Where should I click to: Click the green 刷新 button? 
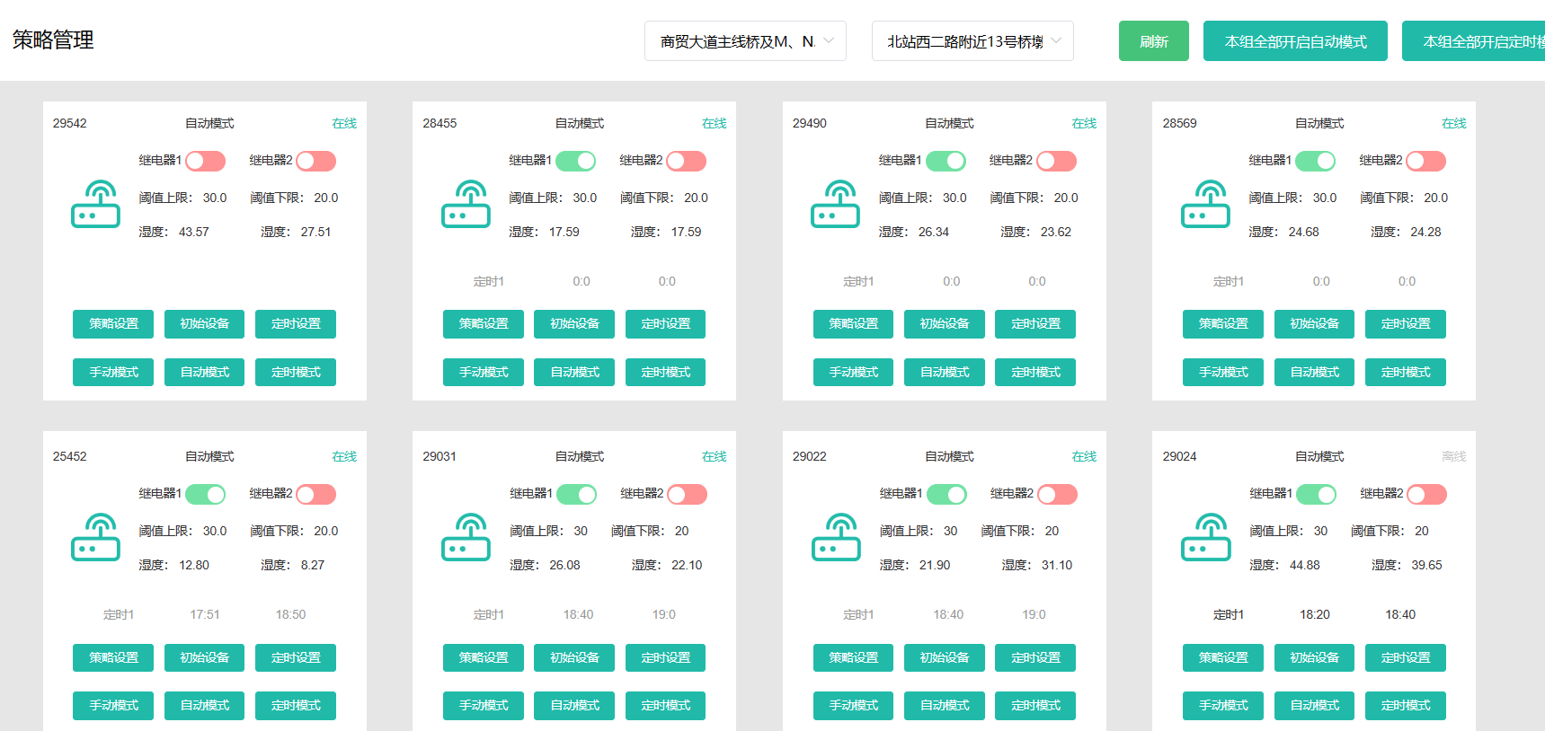(1154, 41)
